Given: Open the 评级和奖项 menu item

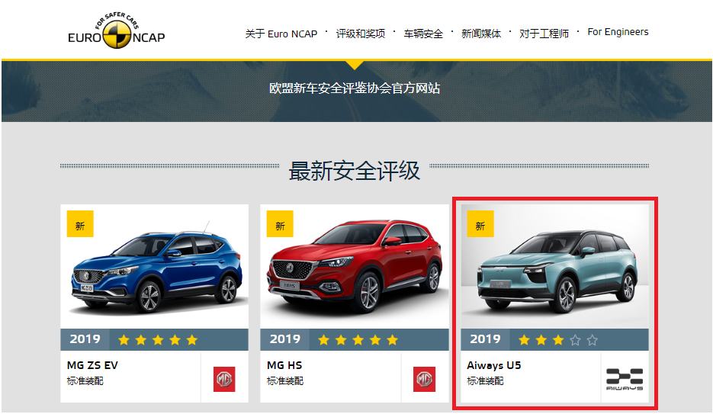Looking at the screenshot, I should (x=361, y=34).
